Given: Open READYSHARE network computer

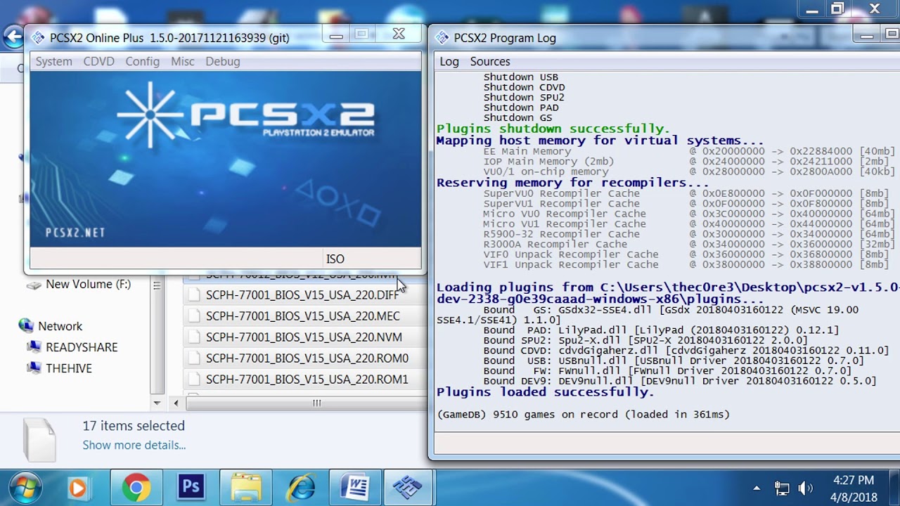Looking at the screenshot, I should pyautogui.click(x=82, y=347).
